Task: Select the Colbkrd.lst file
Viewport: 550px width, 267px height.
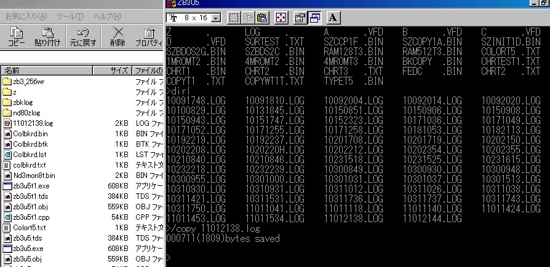Action: [x=25, y=155]
